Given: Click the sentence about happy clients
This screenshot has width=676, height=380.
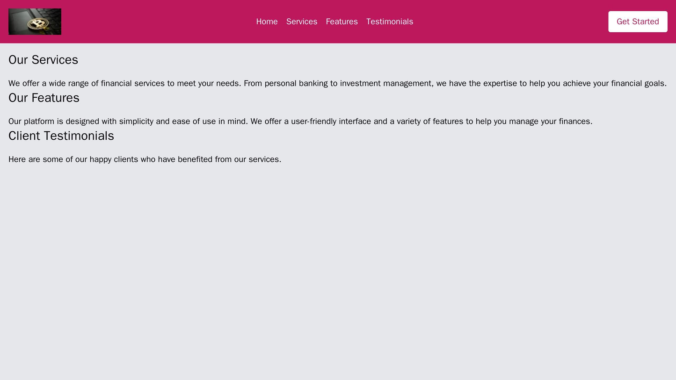Looking at the screenshot, I should (x=145, y=159).
